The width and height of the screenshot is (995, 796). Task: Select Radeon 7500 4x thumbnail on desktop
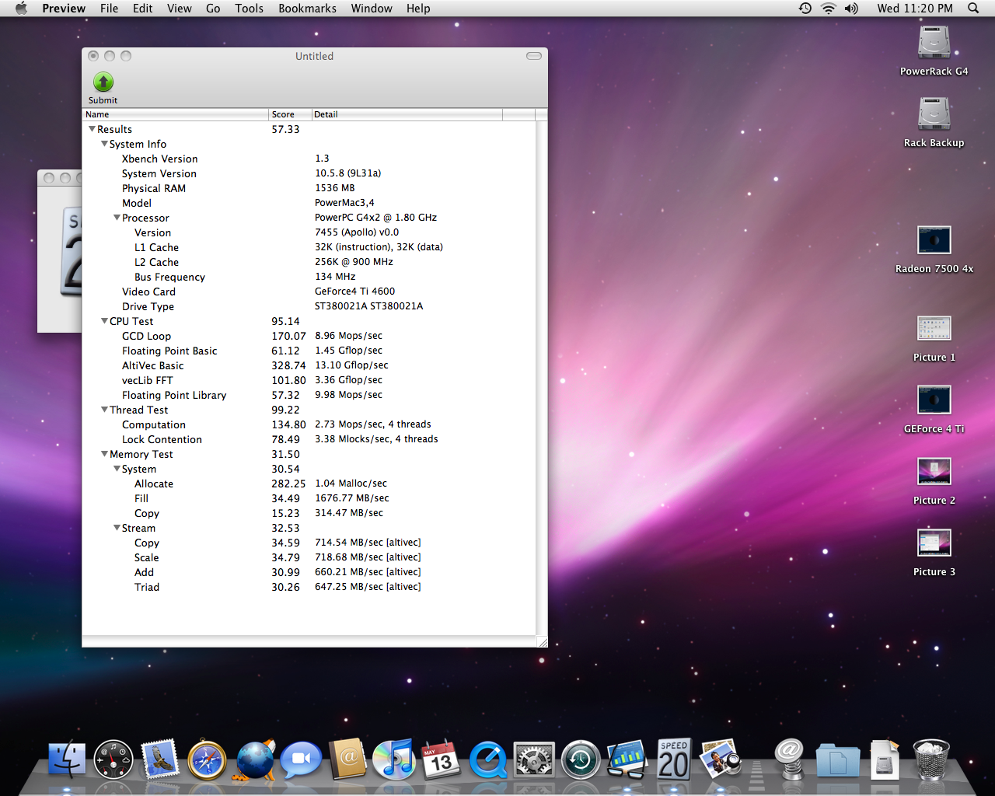(934, 240)
